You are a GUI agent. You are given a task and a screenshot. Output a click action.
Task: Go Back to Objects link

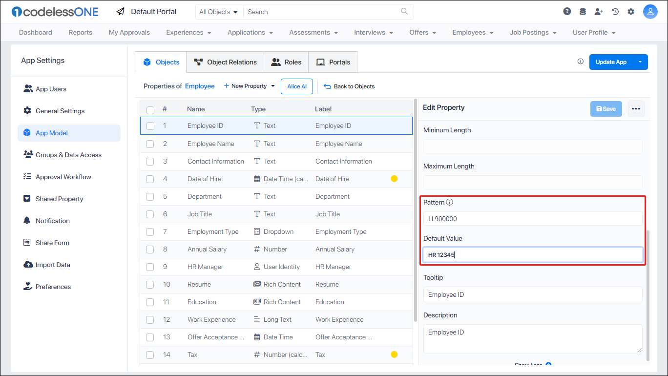click(349, 86)
